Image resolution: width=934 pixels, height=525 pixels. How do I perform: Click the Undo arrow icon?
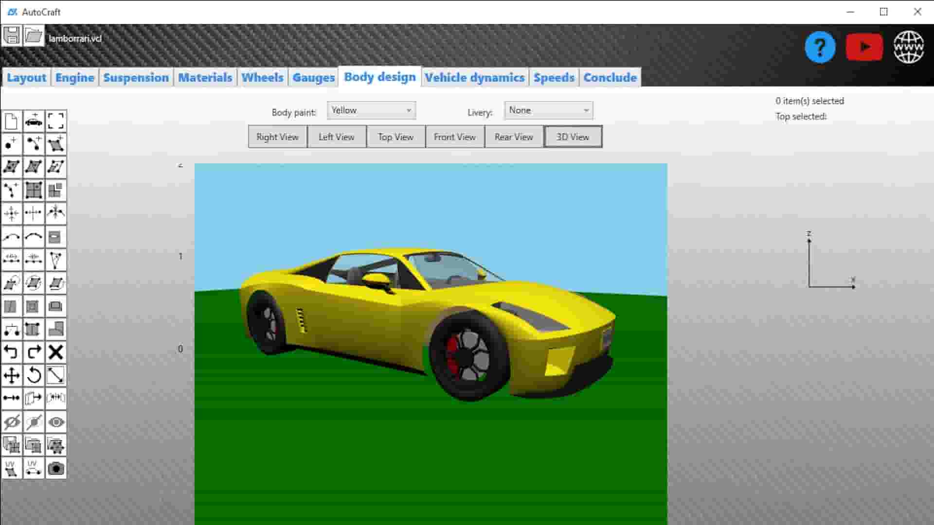pyautogui.click(x=12, y=352)
